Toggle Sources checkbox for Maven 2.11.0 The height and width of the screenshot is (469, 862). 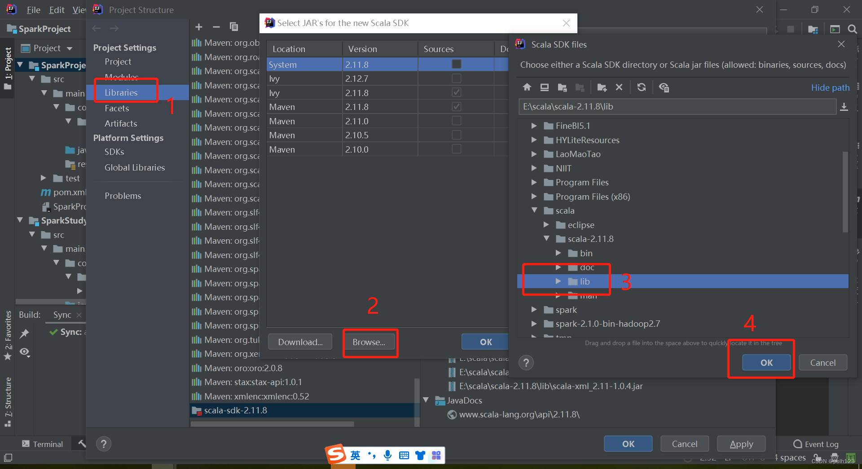pyautogui.click(x=457, y=121)
